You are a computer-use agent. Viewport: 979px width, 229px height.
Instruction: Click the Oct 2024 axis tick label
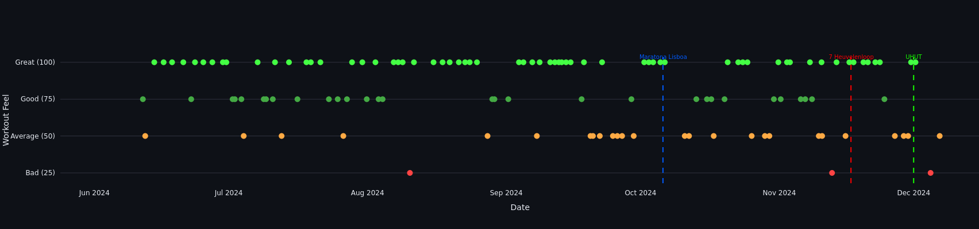click(640, 193)
